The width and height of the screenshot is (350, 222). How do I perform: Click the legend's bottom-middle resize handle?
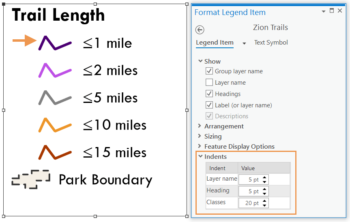tap(95, 216)
